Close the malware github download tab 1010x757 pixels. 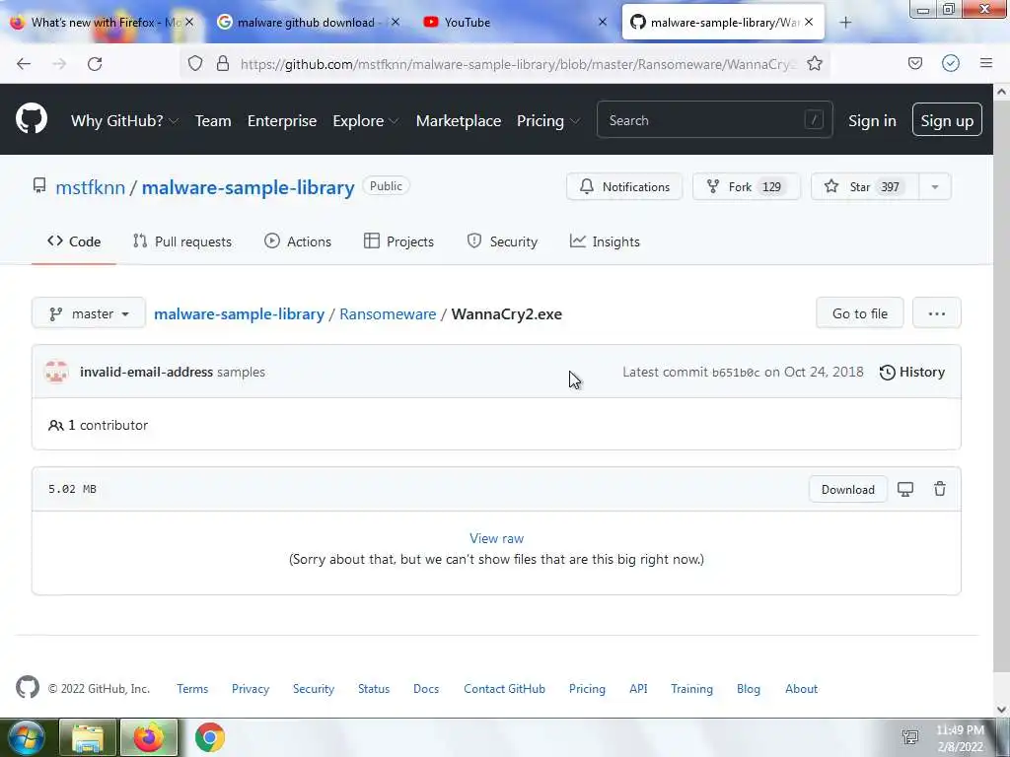(396, 22)
